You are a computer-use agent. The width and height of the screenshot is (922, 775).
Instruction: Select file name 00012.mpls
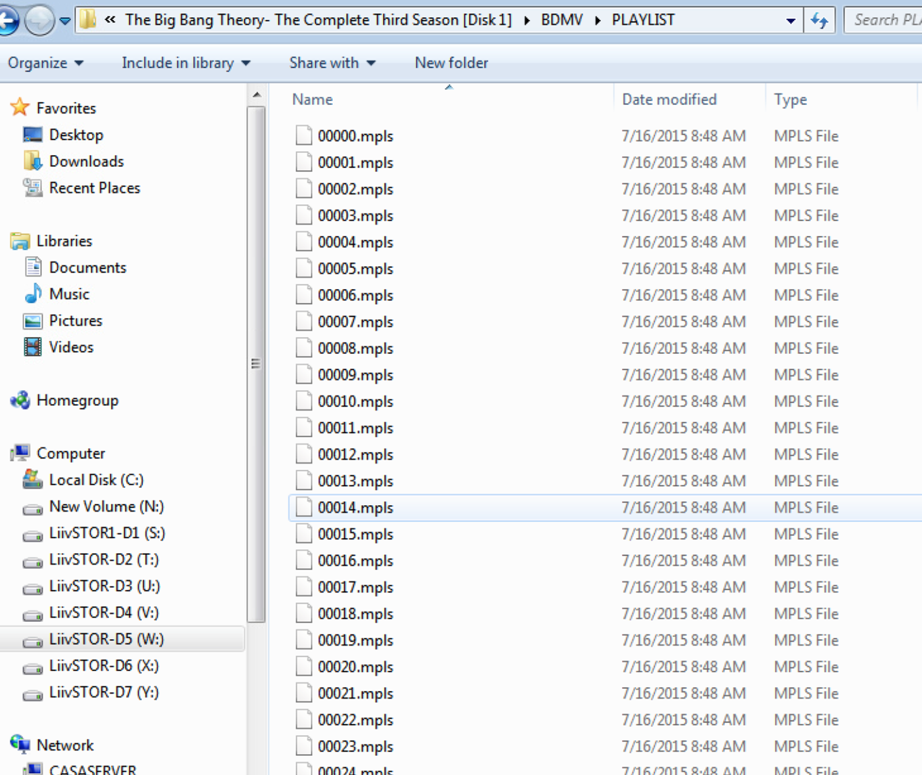click(355, 454)
